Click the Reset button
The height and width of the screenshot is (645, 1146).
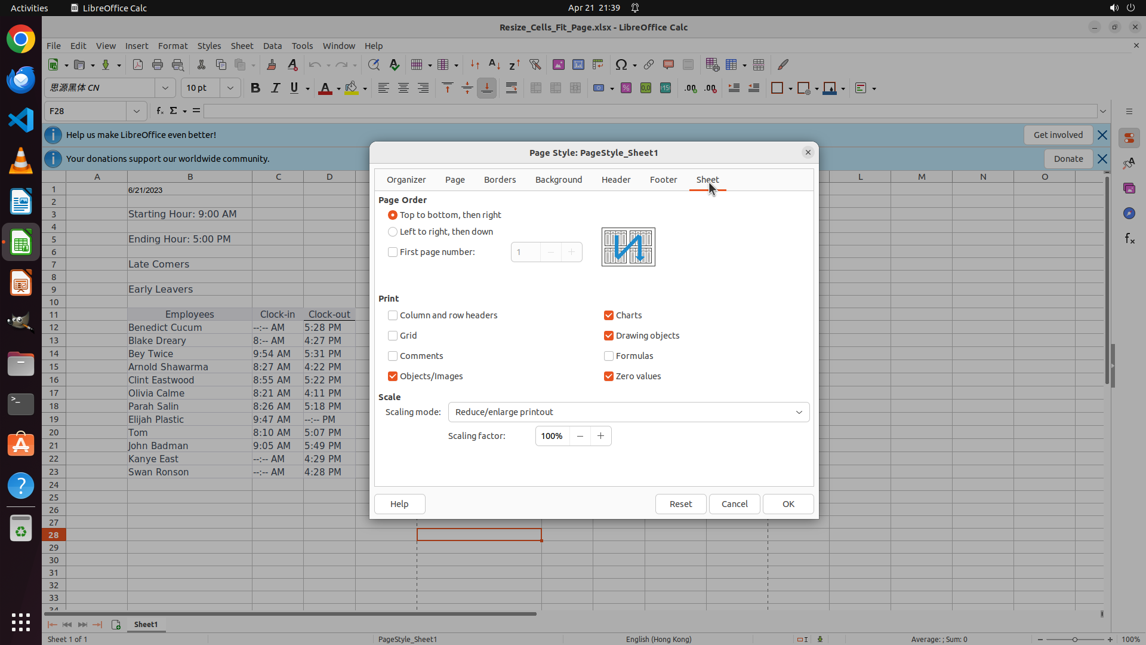pos(680,504)
